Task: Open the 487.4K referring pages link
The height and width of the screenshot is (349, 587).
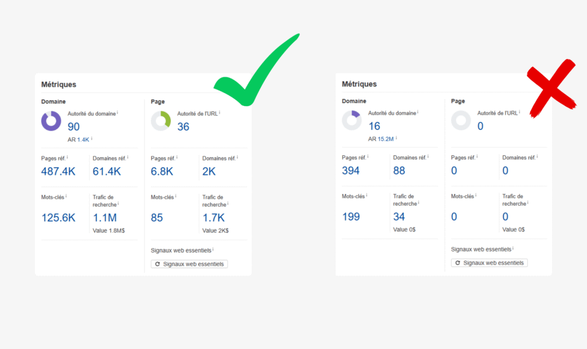Action: coord(58,171)
